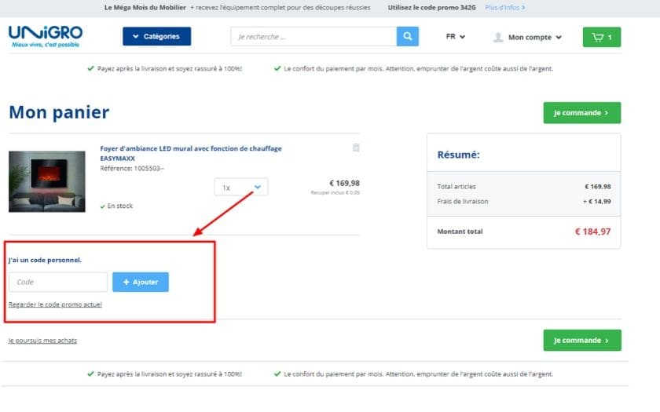Open the FR language dropdown
The image size is (660, 412).
click(x=456, y=37)
